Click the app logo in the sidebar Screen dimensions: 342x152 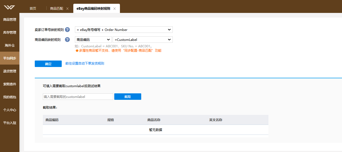(x=10, y=7)
